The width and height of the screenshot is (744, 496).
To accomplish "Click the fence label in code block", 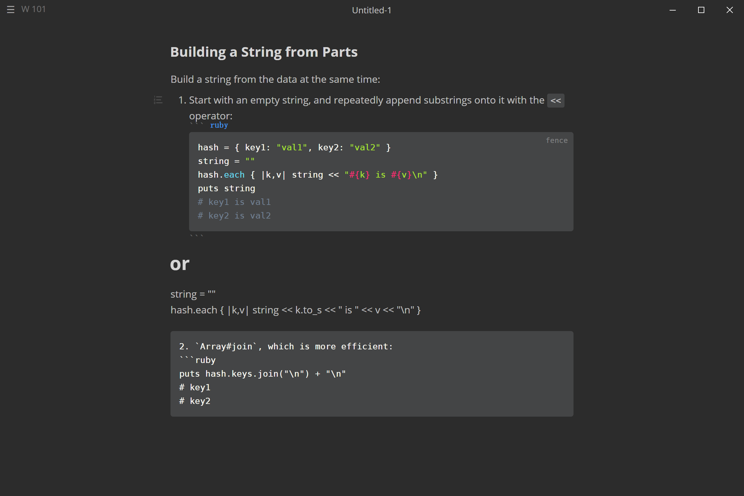I will [556, 140].
